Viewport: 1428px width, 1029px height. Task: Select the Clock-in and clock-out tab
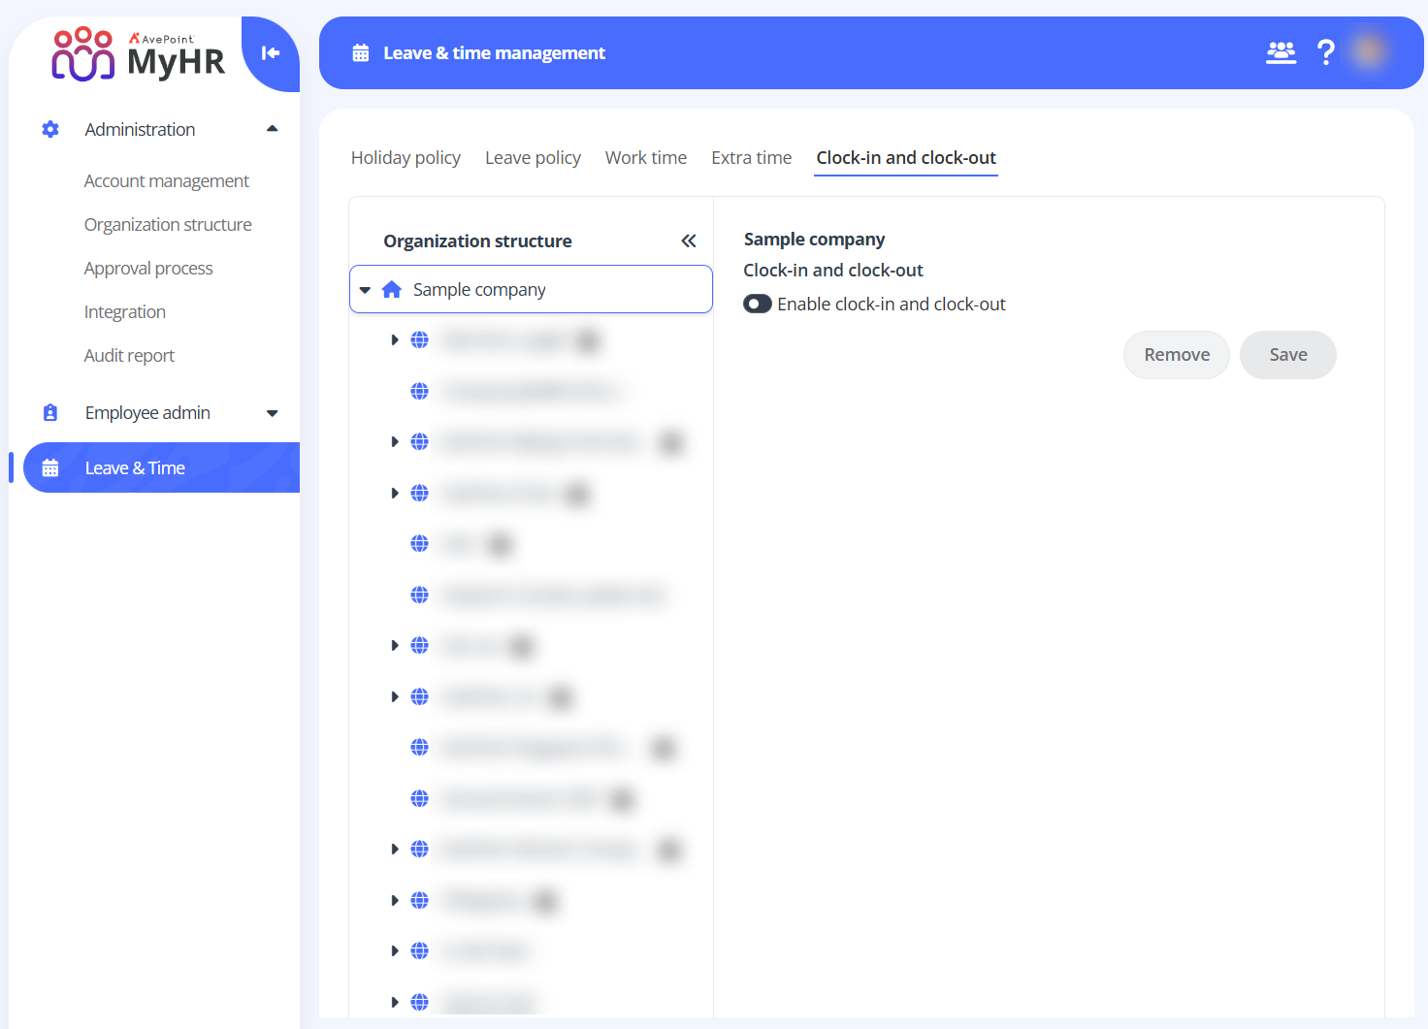click(906, 158)
